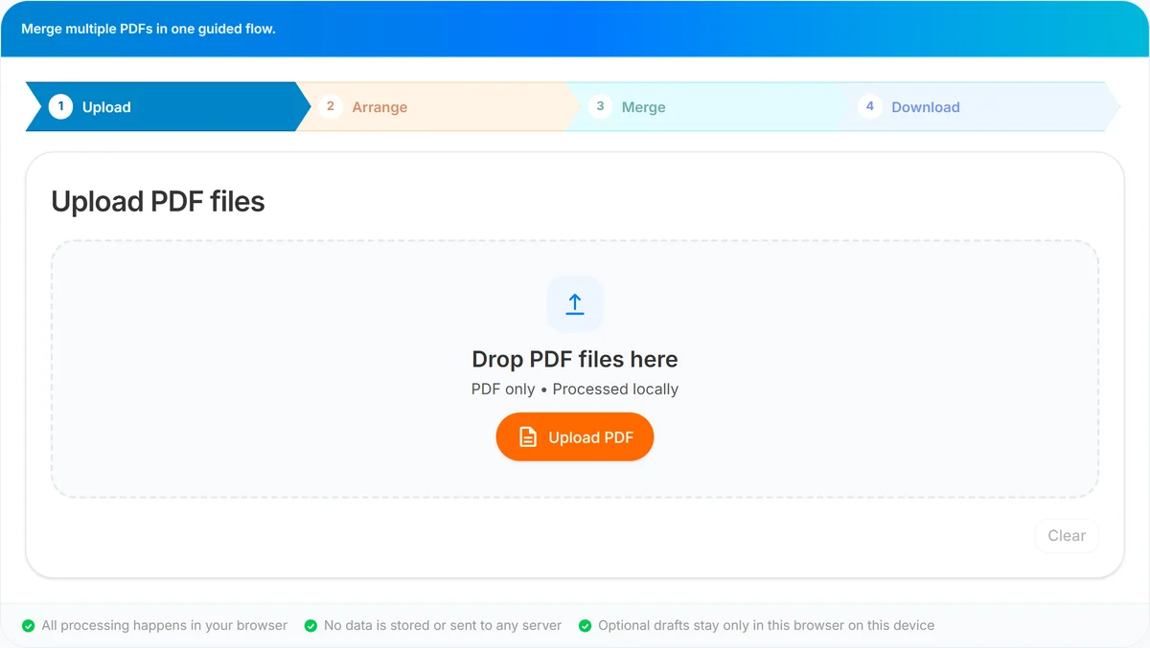Click the step 2 number circle

tap(331, 106)
